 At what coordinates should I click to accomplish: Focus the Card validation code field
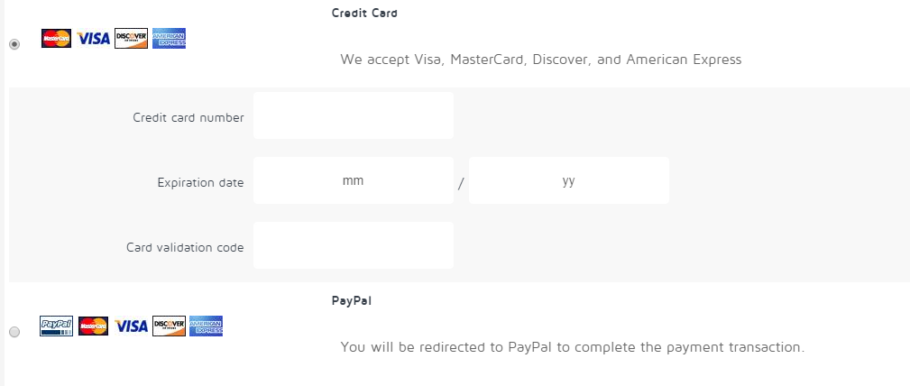coord(353,245)
